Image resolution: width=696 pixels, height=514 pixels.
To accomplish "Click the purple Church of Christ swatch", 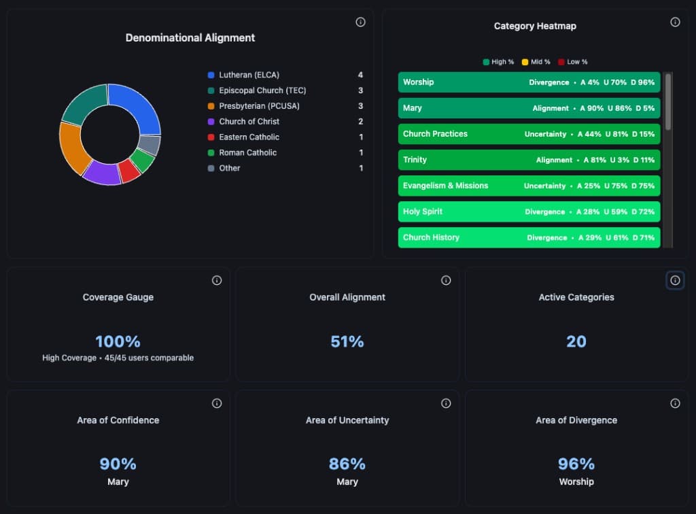I will [x=211, y=122].
